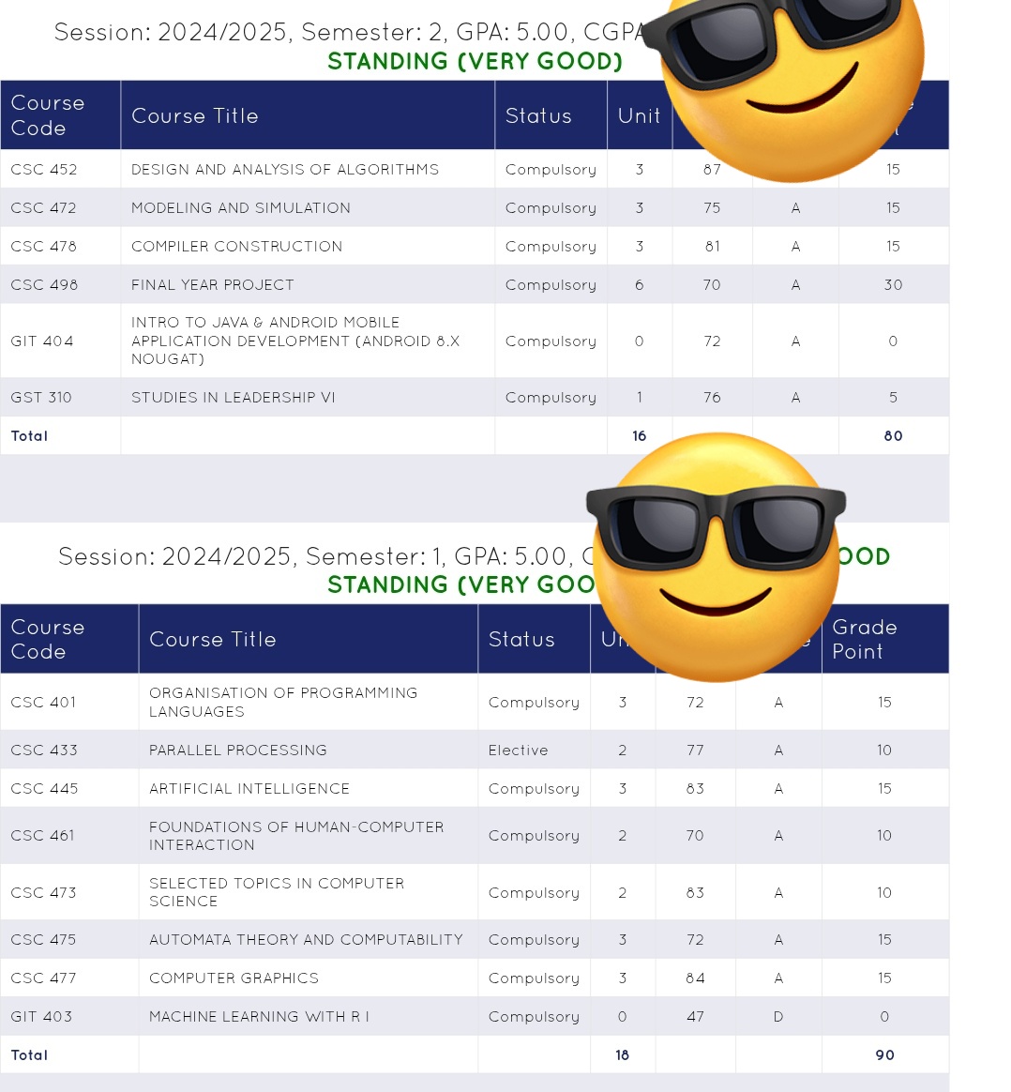The width and height of the screenshot is (1011, 1092).
Task: Click score 70 in the CSC 461 row
Action: tap(695, 835)
